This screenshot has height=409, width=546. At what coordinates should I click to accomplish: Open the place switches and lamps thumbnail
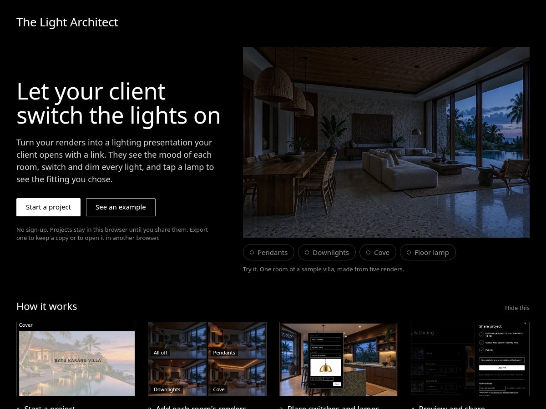pos(339,359)
